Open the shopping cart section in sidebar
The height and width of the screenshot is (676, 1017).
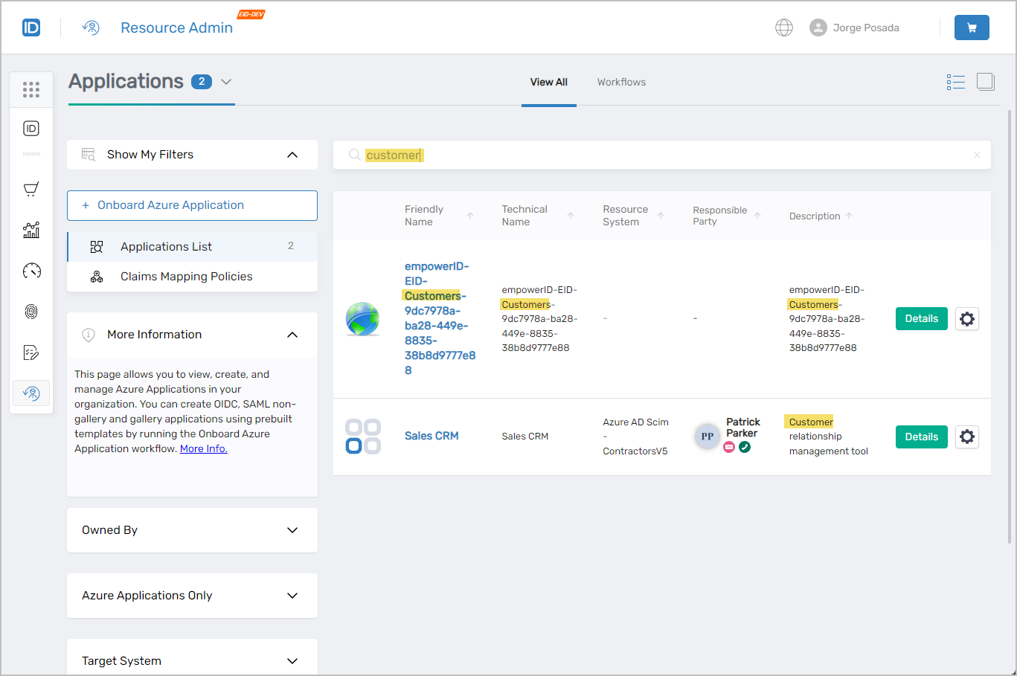(31, 188)
